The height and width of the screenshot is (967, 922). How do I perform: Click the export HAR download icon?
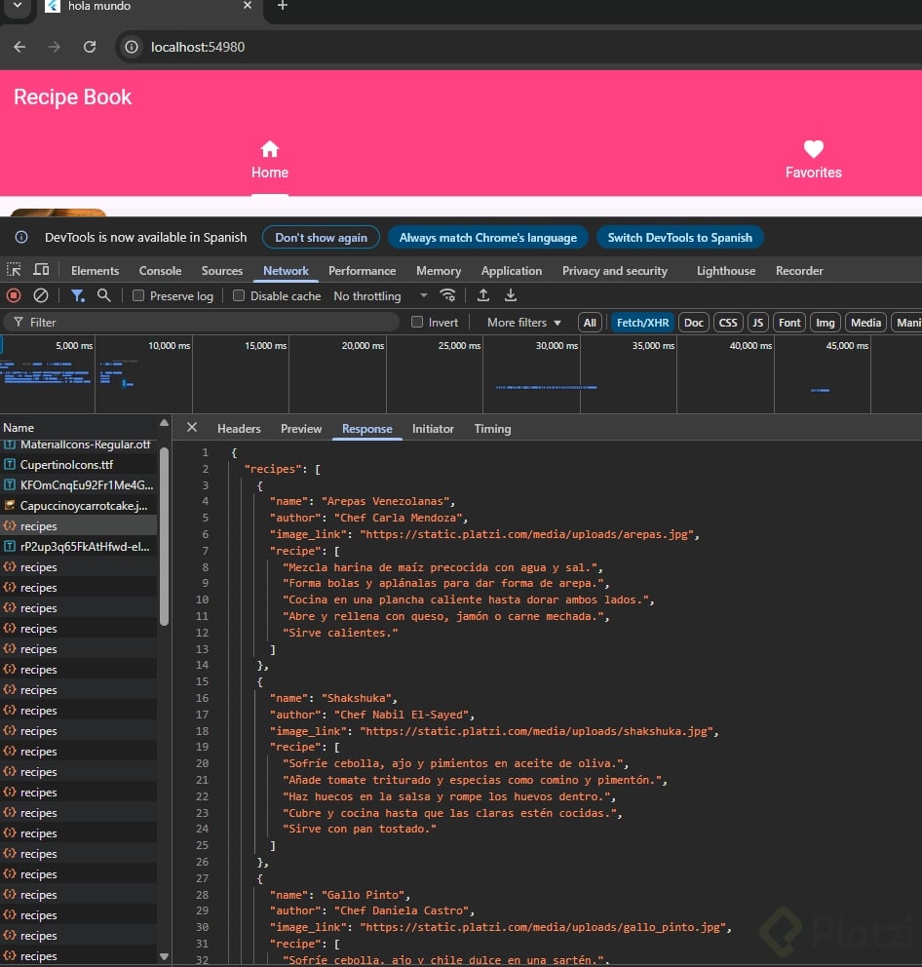510,295
